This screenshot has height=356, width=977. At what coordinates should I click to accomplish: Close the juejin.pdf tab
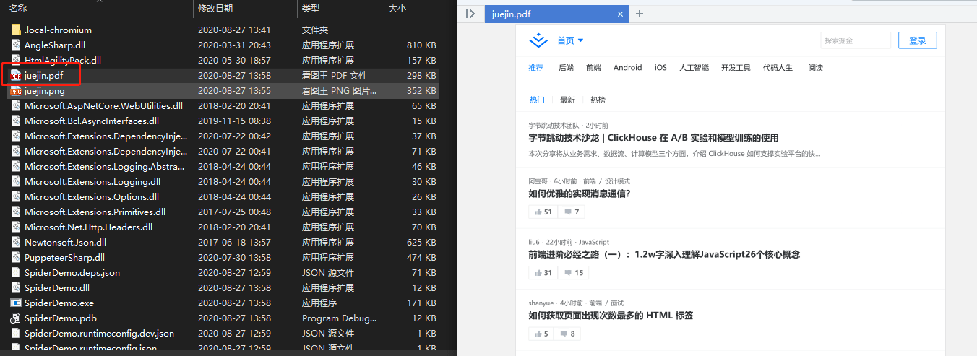tap(620, 14)
